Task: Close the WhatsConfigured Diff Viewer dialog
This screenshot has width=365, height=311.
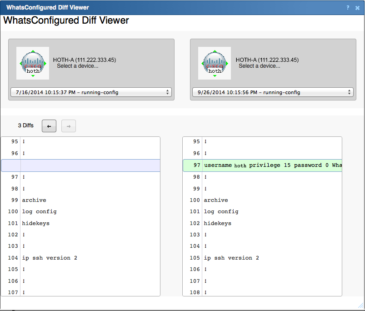Action: 357,8
